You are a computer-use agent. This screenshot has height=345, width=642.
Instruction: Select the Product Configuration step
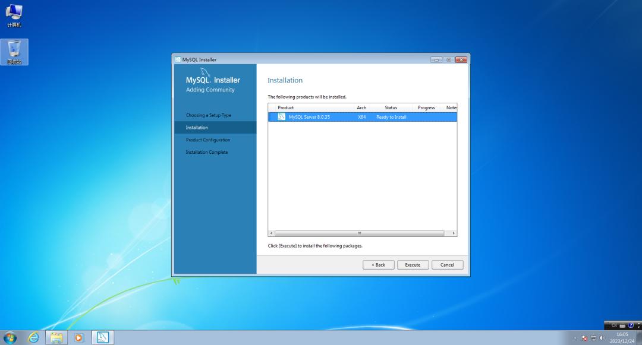(x=208, y=140)
